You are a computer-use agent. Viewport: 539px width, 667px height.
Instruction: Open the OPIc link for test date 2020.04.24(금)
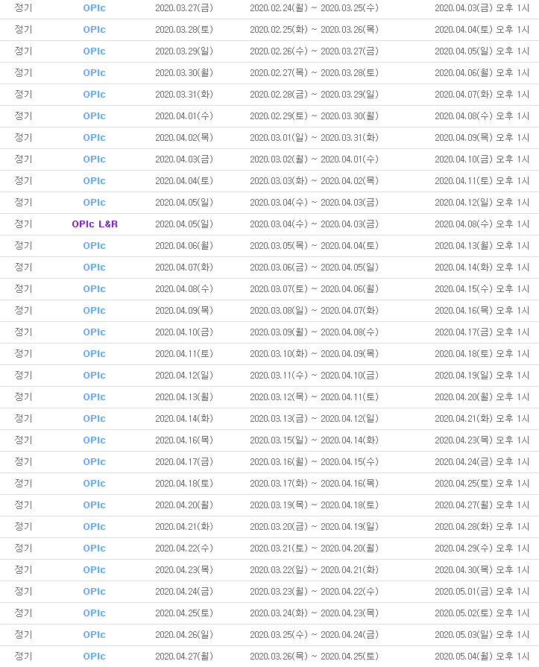click(94, 592)
